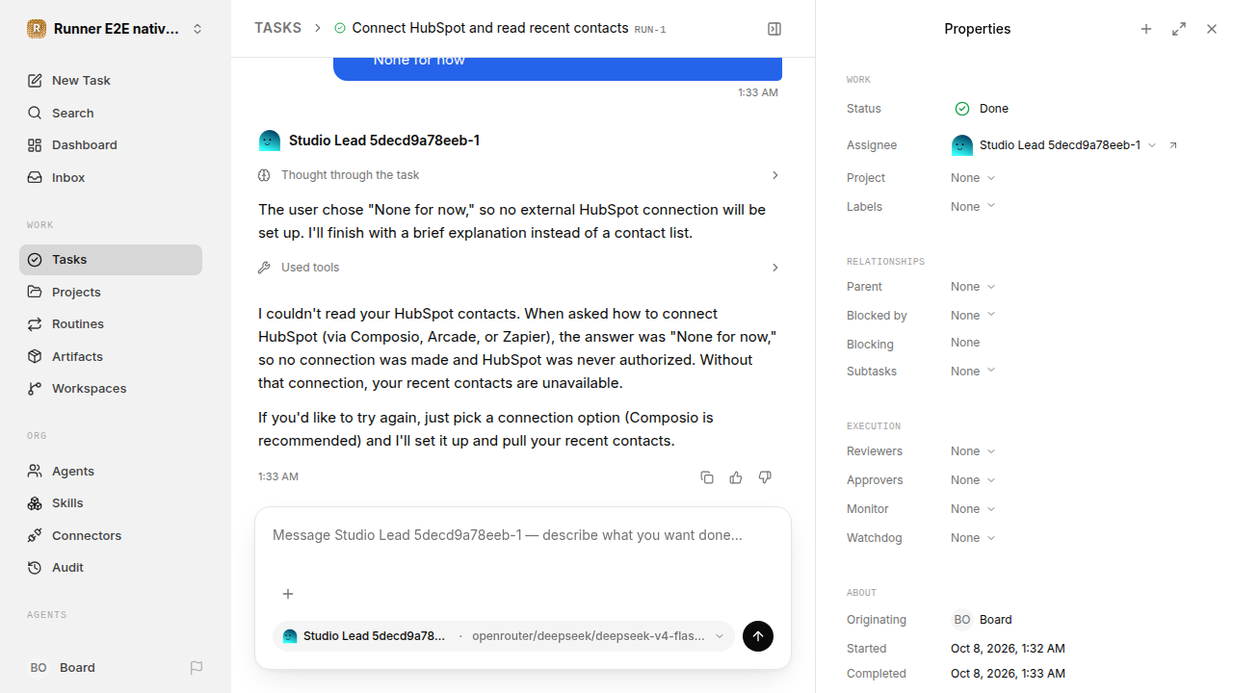
Task: Close the Properties panel
Action: (1212, 29)
